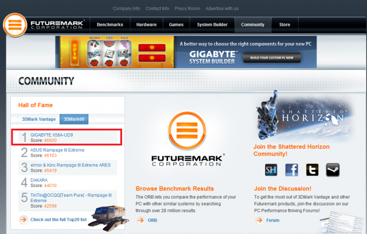Check out the full Top20 list
Viewport: 367px width, 234px height.
(58, 220)
